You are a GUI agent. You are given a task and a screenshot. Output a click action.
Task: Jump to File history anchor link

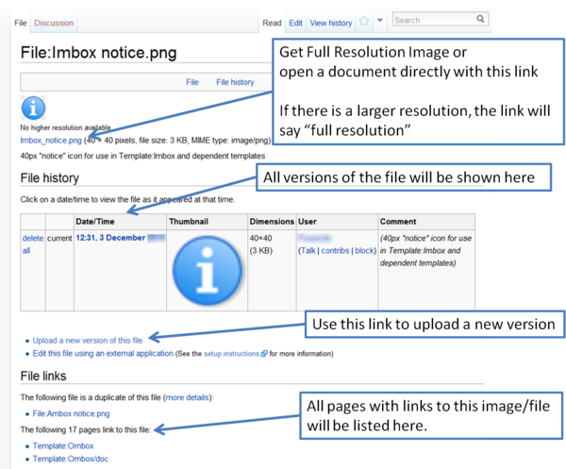tap(235, 82)
